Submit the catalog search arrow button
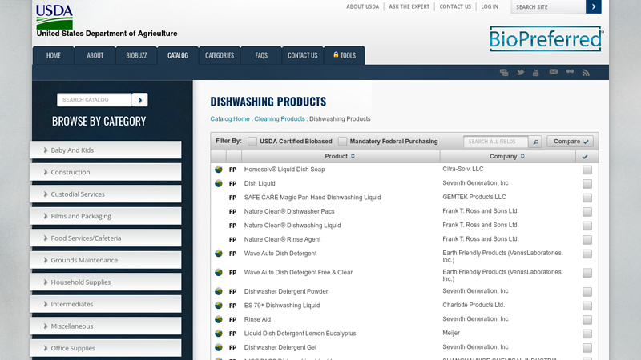The image size is (641, 360). coord(139,99)
